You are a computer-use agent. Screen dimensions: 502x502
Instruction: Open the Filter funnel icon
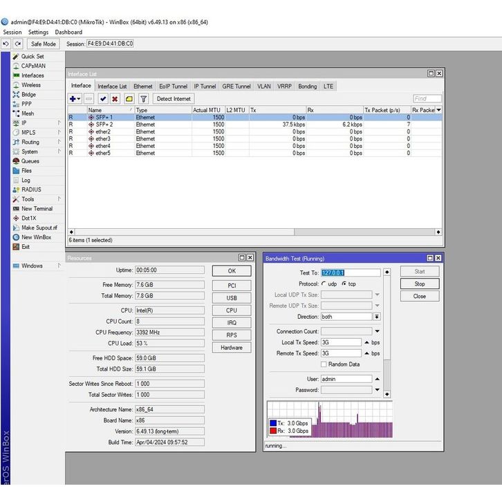143,99
